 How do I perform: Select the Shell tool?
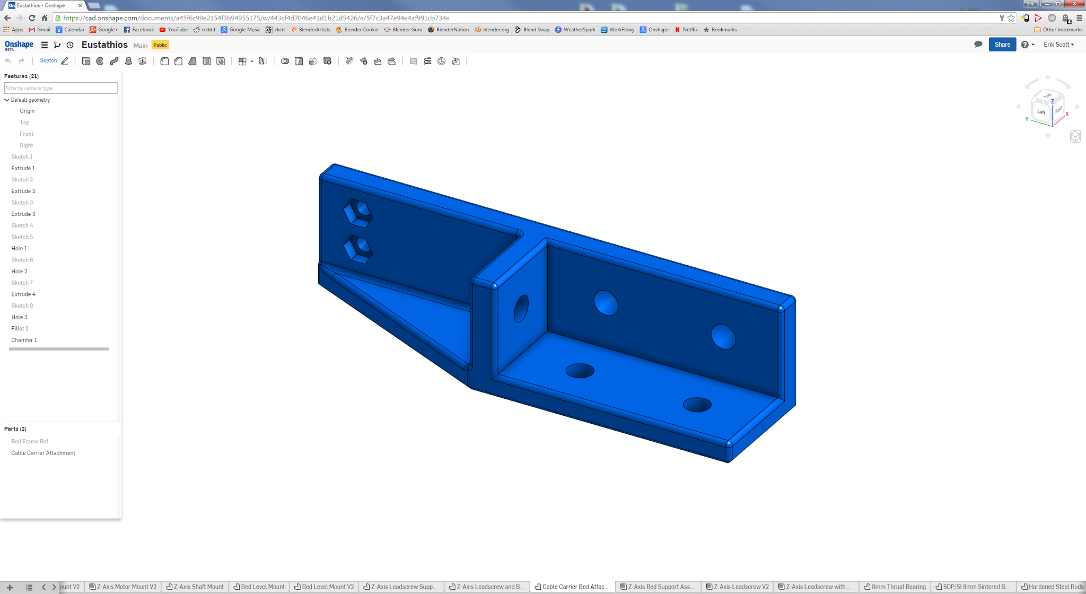pyautogui.click(x=207, y=61)
